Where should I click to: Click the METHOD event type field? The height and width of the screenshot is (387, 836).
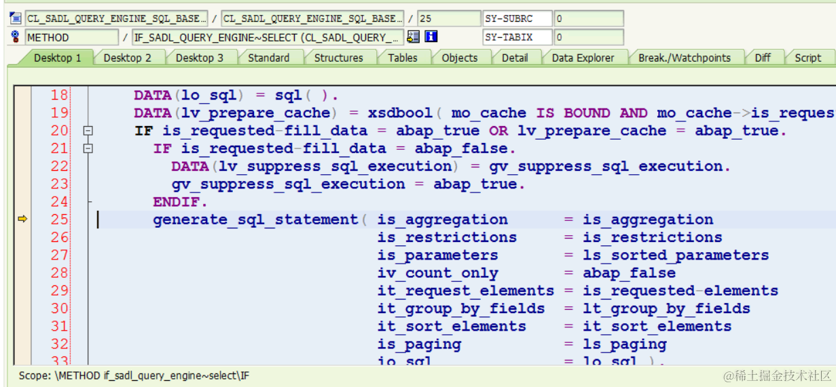point(72,37)
